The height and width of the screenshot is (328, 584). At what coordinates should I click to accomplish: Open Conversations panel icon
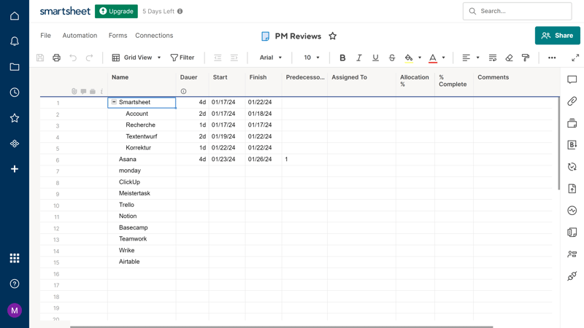coord(572,79)
